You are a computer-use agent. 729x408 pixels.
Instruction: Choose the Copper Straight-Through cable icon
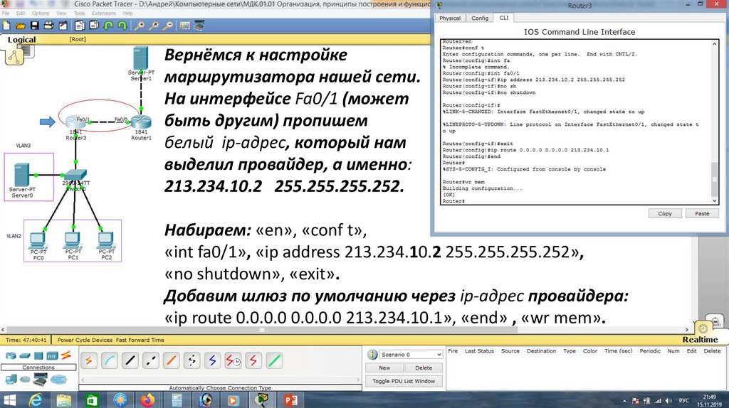[130, 360]
